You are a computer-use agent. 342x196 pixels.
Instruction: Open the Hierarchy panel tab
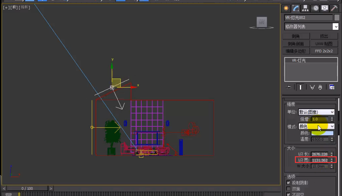(x=305, y=8)
